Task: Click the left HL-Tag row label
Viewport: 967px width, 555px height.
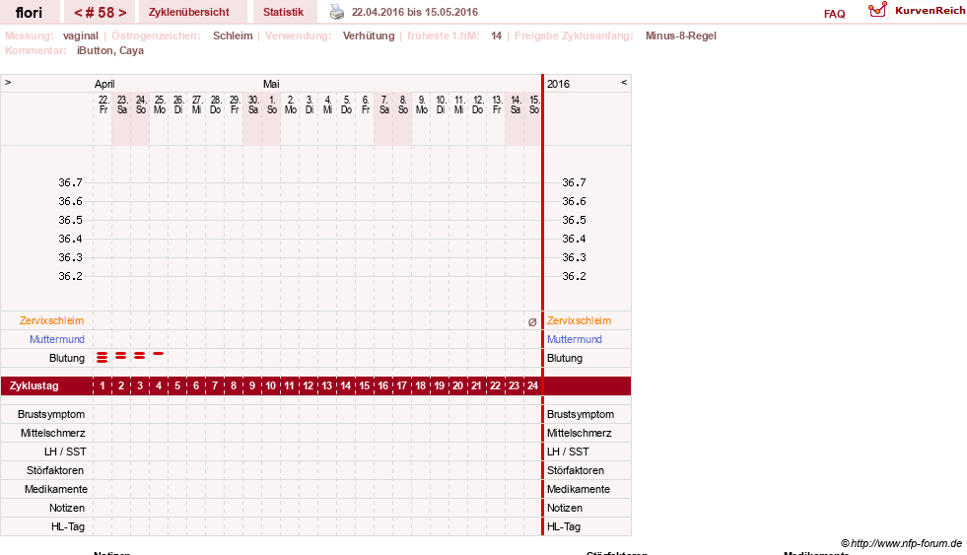Action: (68, 526)
